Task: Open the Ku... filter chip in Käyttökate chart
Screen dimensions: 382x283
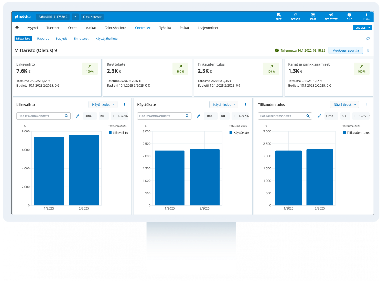Action: click(224, 116)
